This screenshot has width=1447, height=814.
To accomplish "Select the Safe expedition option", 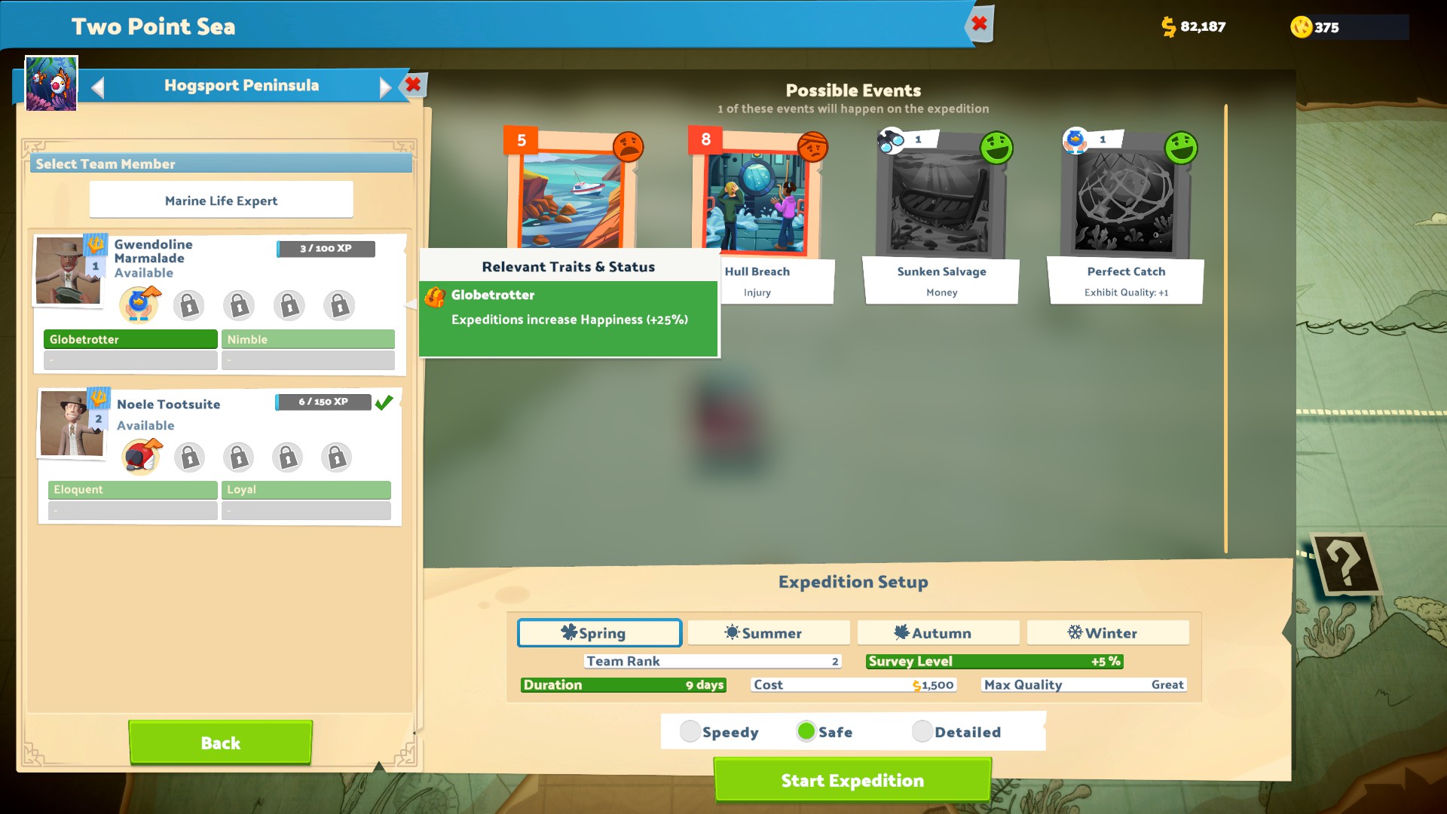I will click(x=824, y=731).
